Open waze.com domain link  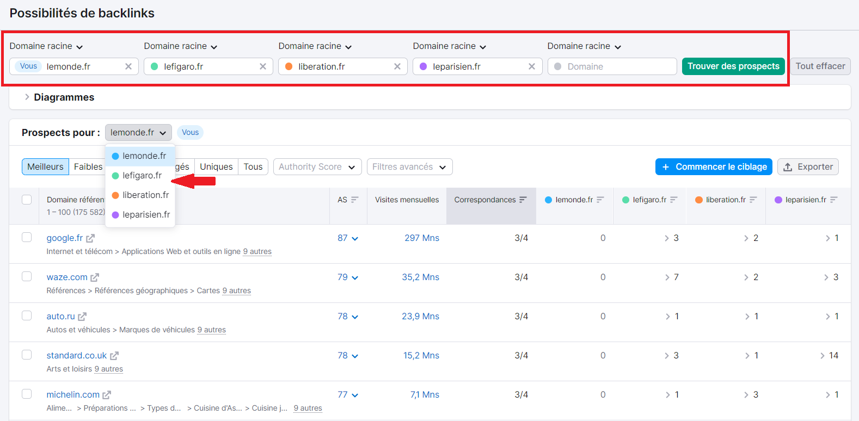point(67,277)
